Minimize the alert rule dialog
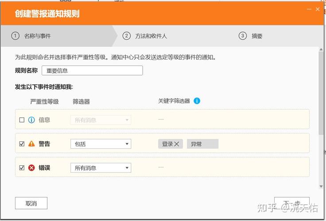 [309, 9]
